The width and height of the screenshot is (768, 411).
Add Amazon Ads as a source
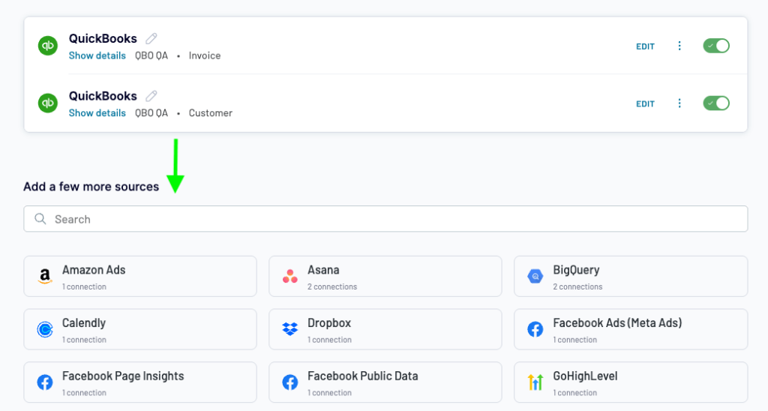[x=140, y=276]
